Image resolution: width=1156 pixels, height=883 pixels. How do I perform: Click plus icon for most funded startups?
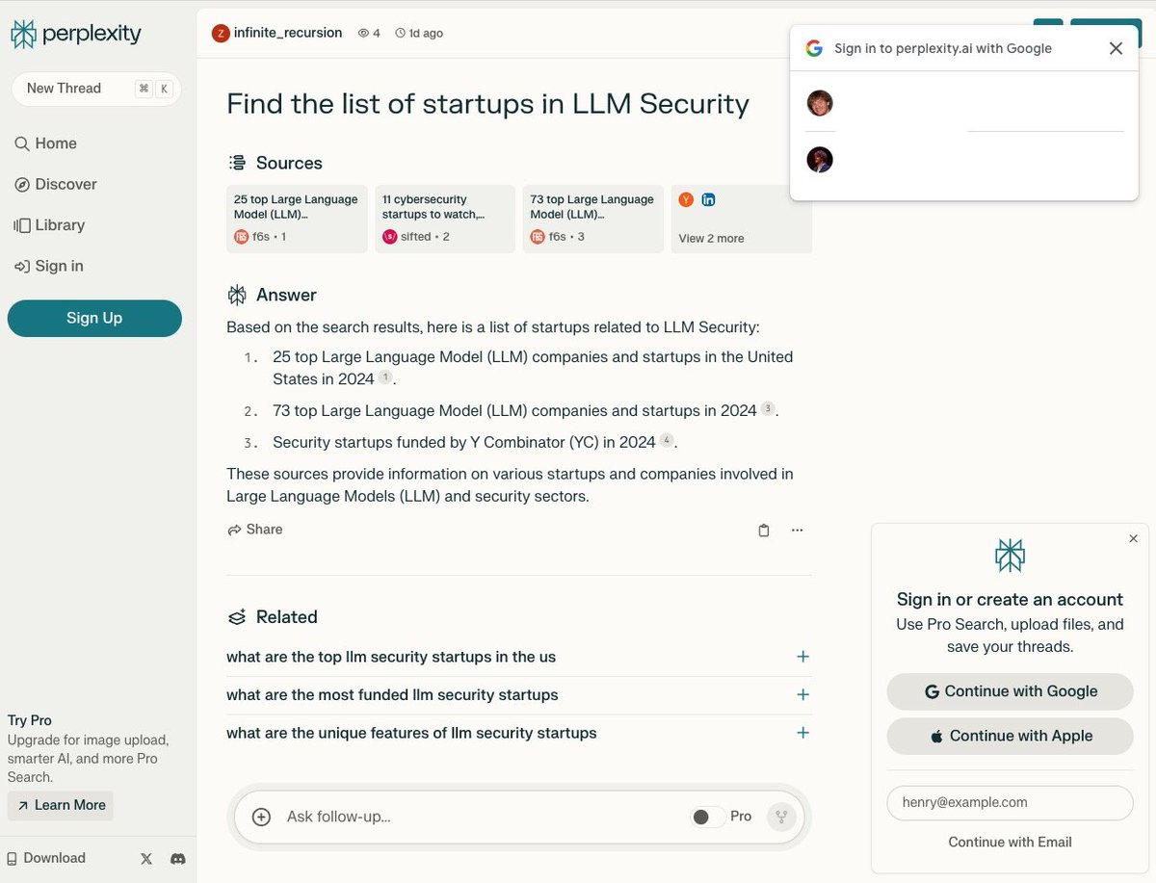[x=802, y=695]
